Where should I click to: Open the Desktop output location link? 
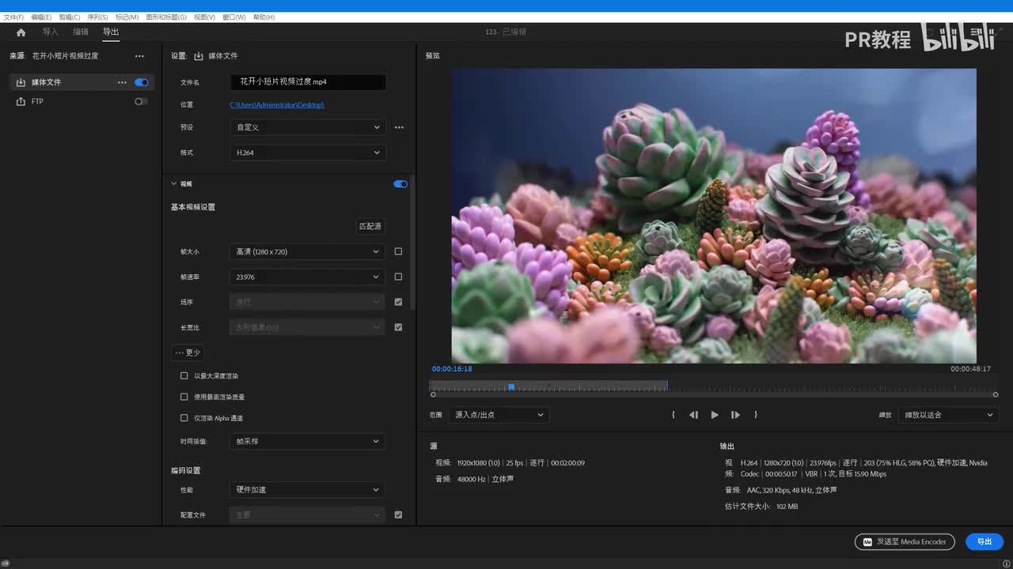click(277, 105)
